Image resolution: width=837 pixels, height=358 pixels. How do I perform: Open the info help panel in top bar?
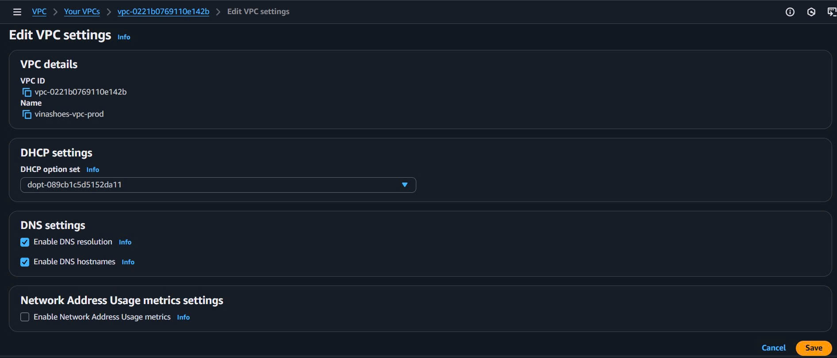click(789, 12)
